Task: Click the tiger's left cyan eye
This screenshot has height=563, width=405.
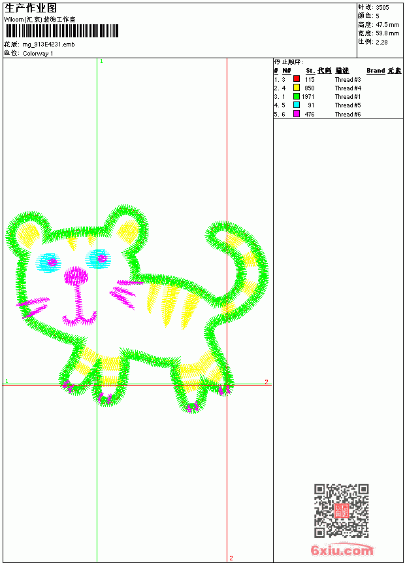Action: 48,263
